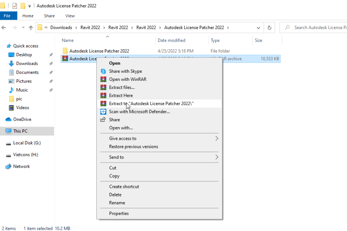Click the Skype icon in context menu
Image resolution: width=347 pixels, height=231 pixels.
coord(103,71)
